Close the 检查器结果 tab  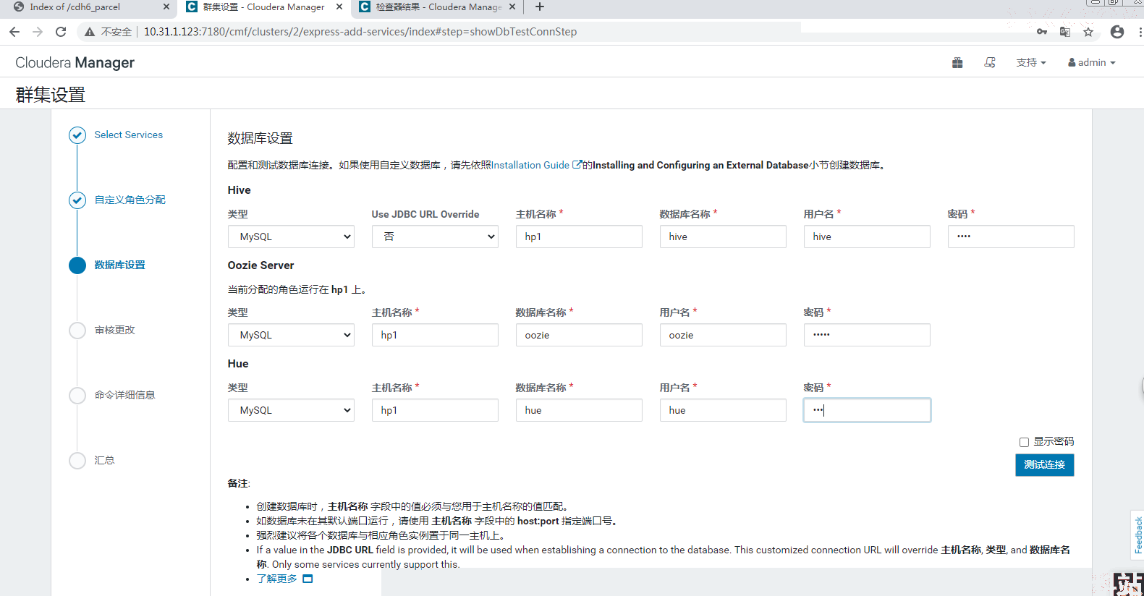click(512, 7)
